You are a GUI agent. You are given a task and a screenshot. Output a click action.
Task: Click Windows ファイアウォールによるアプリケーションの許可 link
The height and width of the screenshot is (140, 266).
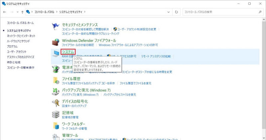pos(128,45)
